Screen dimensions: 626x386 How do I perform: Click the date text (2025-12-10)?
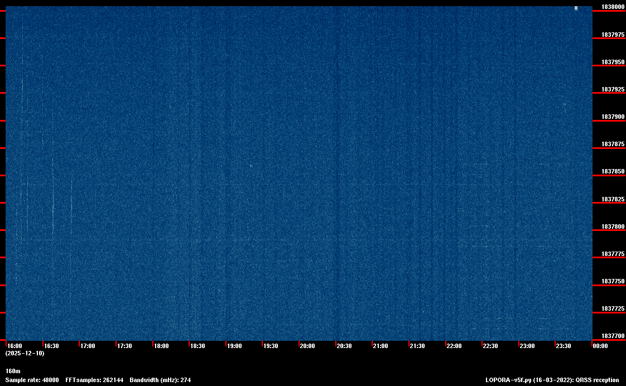25,353
